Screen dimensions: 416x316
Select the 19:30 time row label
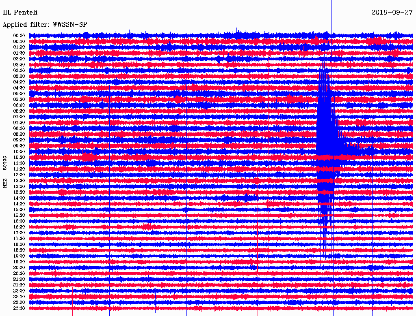pyautogui.click(x=19, y=262)
